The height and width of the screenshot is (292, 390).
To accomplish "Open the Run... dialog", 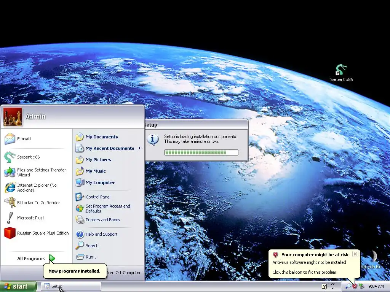I will tap(108, 257).
